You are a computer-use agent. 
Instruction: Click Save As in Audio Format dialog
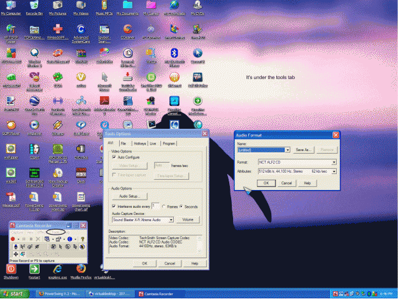point(303,150)
